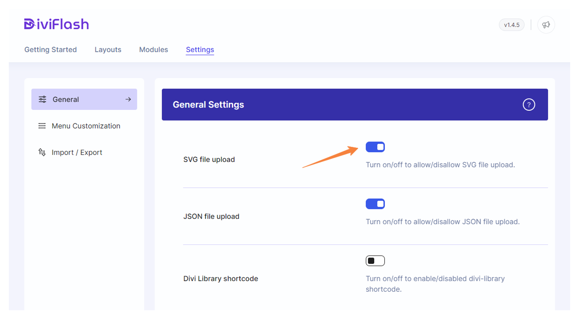The height and width of the screenshot is (319, 579).
Task: Switch to the Modules tab
Action: click(153, 49)
